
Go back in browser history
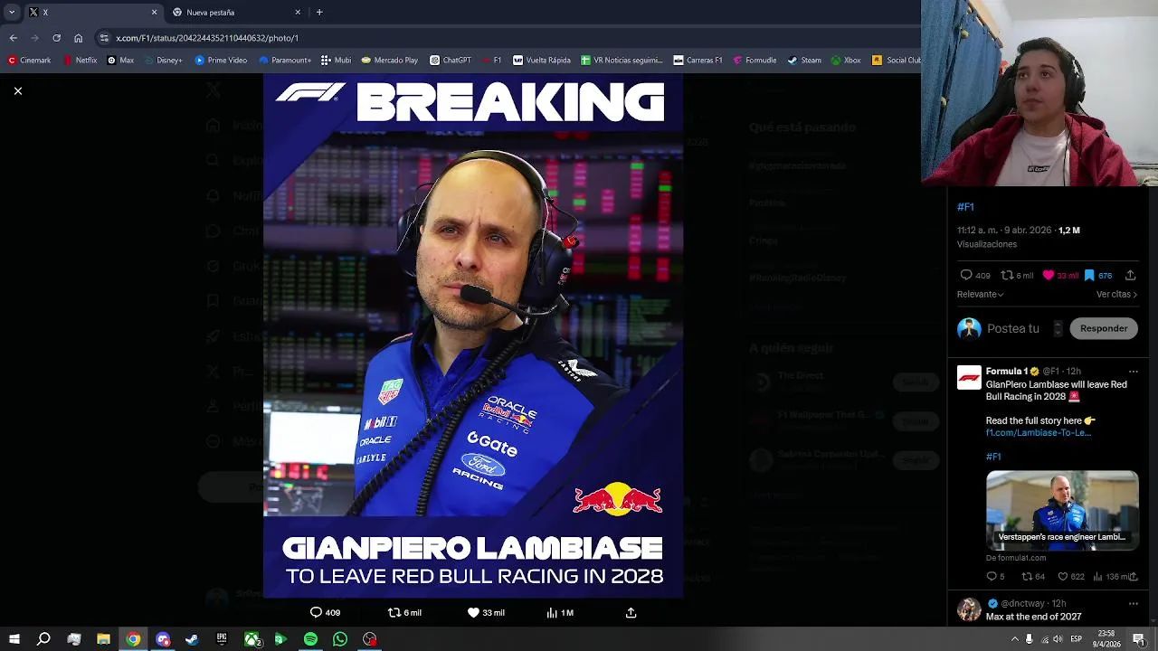[14, 38]
